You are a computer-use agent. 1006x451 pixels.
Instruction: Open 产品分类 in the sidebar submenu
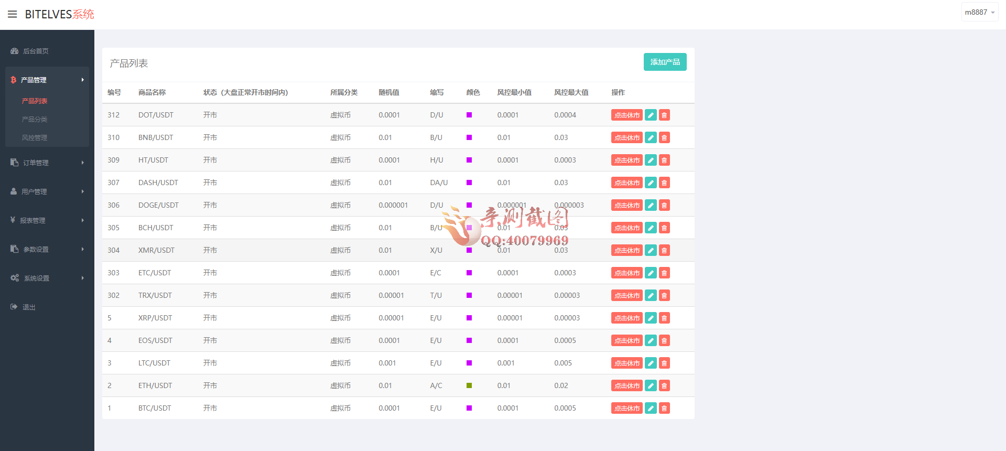(35, 120)
